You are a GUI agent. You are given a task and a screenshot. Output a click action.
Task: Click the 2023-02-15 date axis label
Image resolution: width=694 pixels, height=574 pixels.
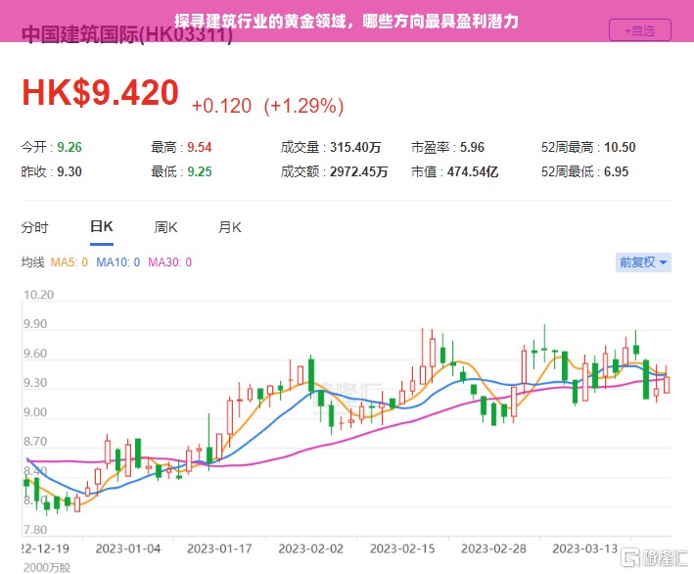pos(402,549)
